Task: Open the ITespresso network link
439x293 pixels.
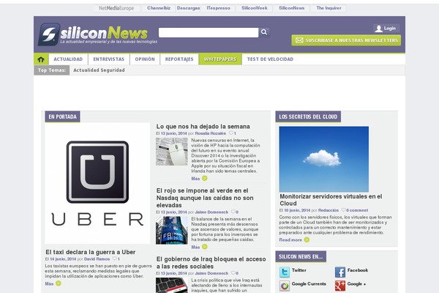Action: [218, 8]
